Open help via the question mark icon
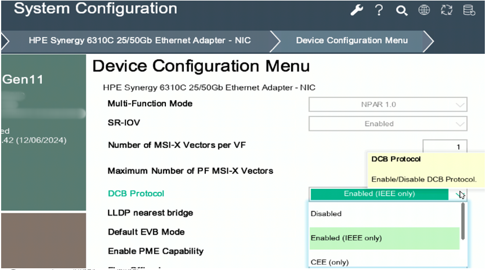The width and height of the screenshot is (486, 270). 379,10
